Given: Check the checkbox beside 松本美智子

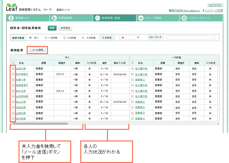Looking at the screenshot, I should (x=13, y=74).
